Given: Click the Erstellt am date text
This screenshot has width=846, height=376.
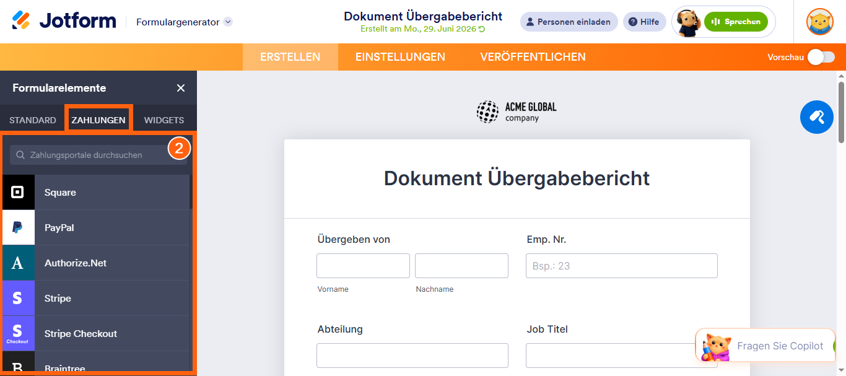Looking at the screenshot, I should tap(419, 29).
